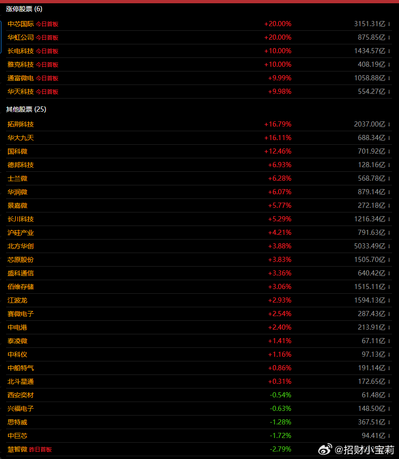Click the +12.46% change for 国科微
399x459 pixels.
tap(278, 151)
